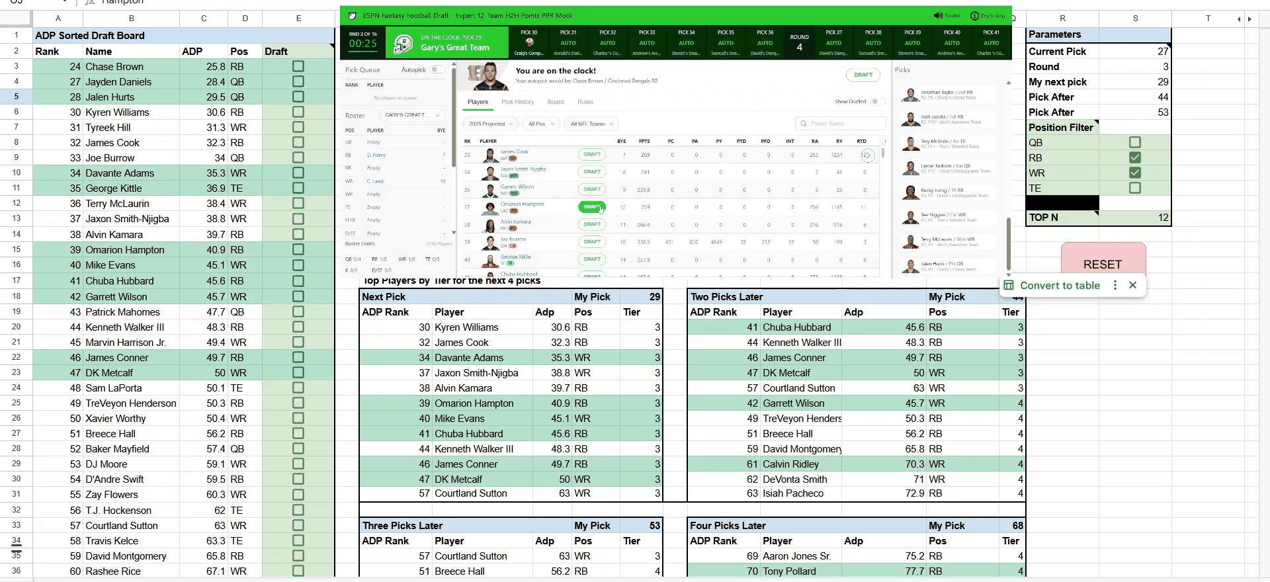Click the Sound speaker icon in ESPN draft

pyautogui.click(x=937, y=16)
